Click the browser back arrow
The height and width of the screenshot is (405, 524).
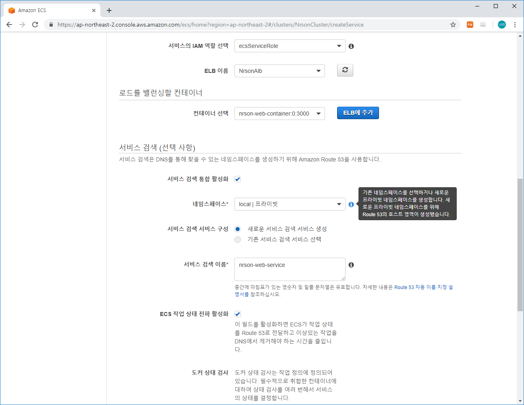click(x=9, y=25)
